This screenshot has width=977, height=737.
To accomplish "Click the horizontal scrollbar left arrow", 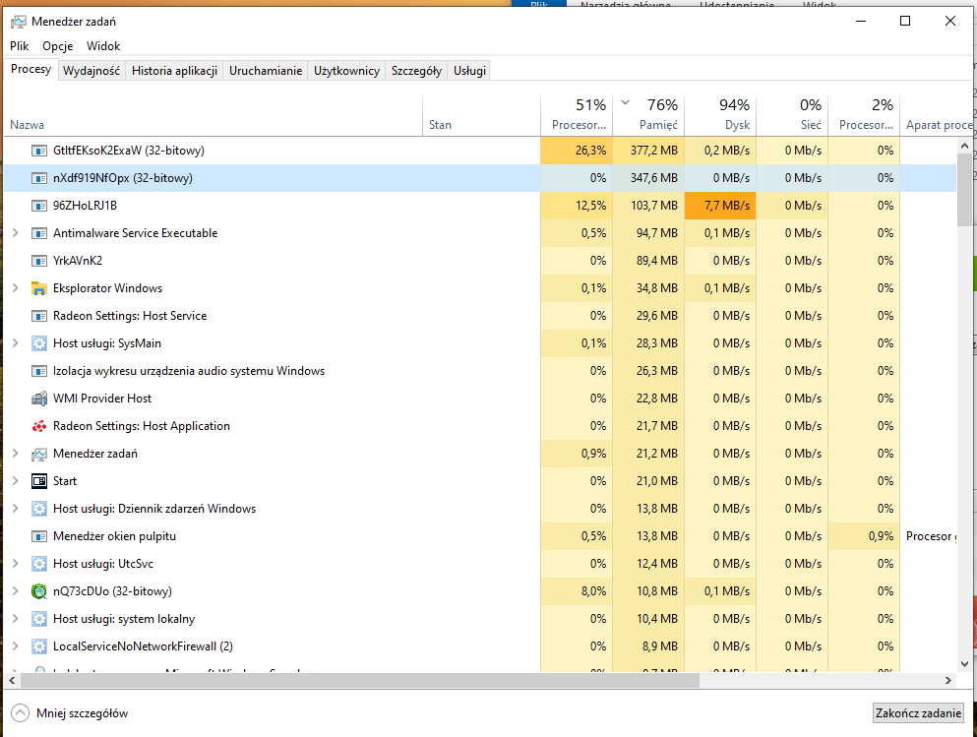I will click(12, 680).
